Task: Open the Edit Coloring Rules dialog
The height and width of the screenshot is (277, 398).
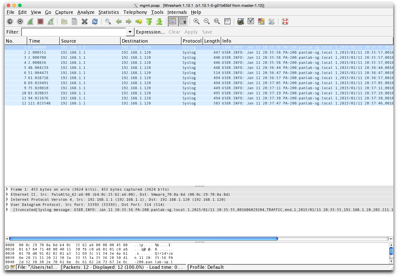Action: tap(261, 21)
